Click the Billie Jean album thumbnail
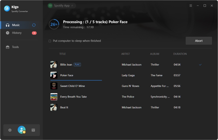 click(54, 65)
